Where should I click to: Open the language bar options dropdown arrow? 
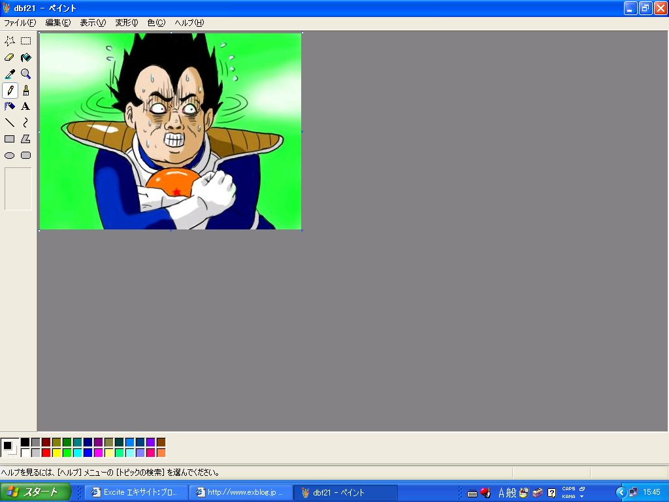(582, 497)
